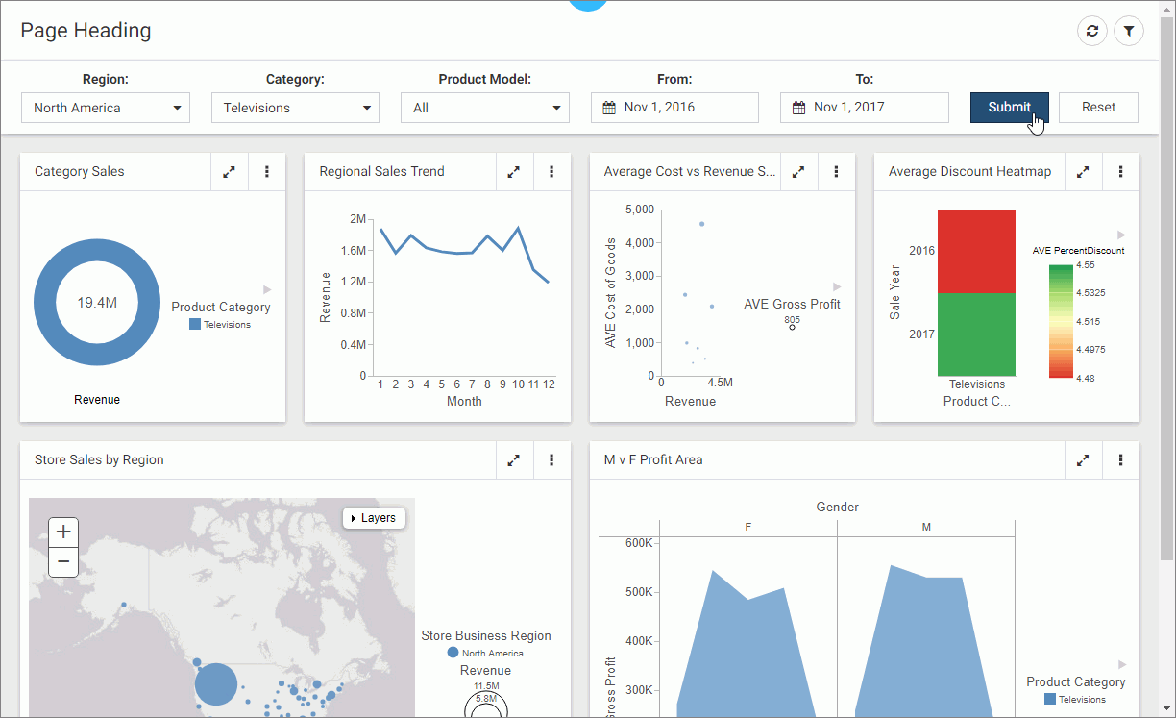This screenshot has height=718, width=1176.
Task: Click the red 2016 heatmap cell
Action: tap(976, 252)
